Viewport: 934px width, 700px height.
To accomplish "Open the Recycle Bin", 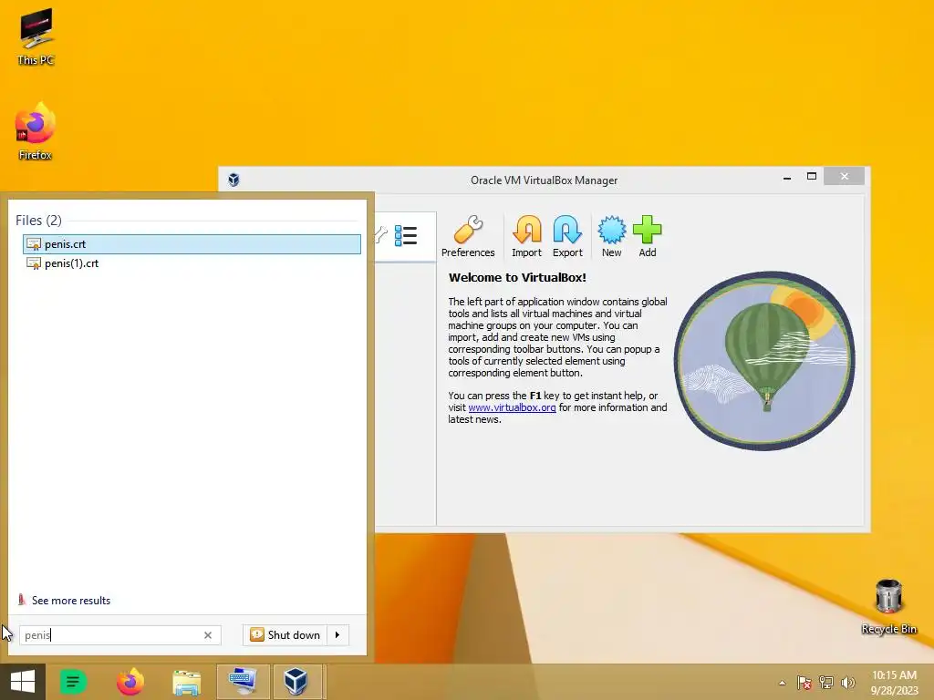I will pyautogui.click(x=888, y=606).
